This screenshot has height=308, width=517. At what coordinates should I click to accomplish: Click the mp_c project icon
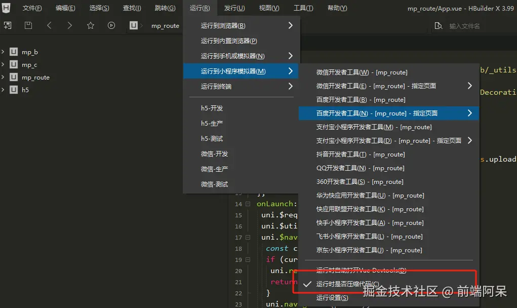(x=14, y=64)
